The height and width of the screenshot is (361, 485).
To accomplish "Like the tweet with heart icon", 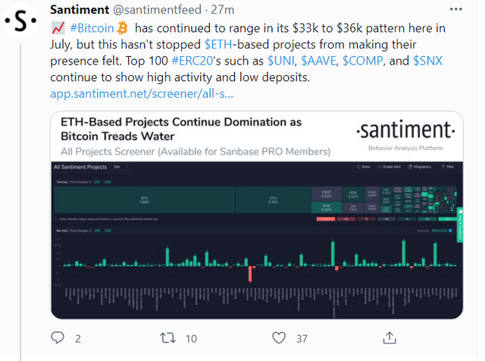I will (x=279, y=337).
